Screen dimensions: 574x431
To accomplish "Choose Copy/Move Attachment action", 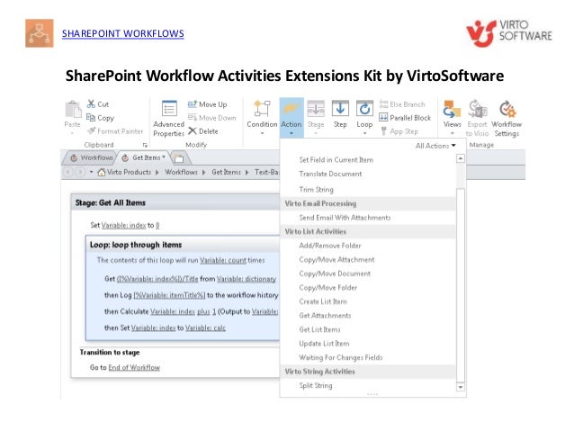I will 336,259.
